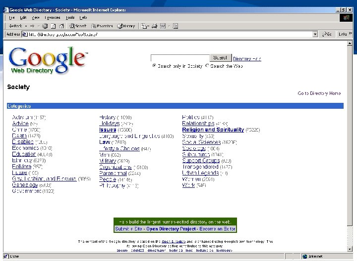Click the vertical scrollbar thumb
Screen dimensions: 357x267
(350, 136)
